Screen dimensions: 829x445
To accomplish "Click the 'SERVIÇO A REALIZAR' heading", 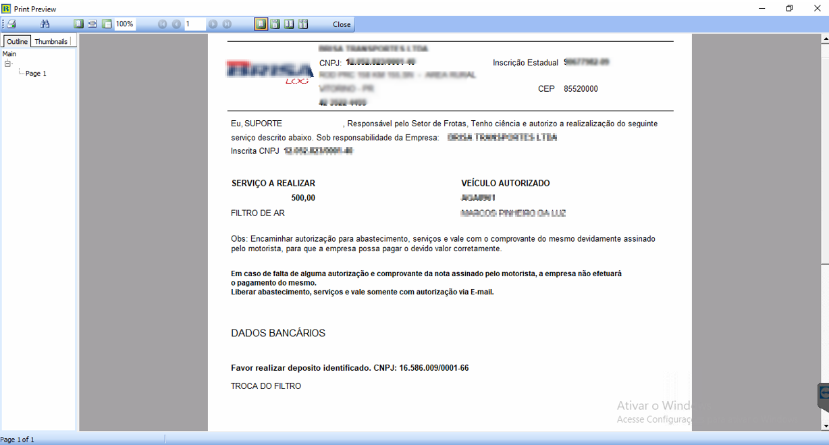I will (273, 183).
